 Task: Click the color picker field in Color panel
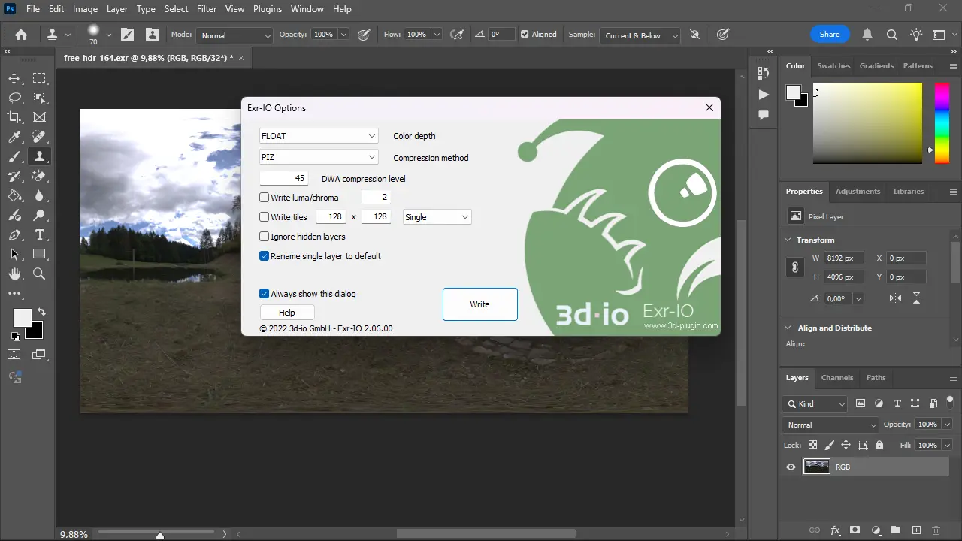click(x=867, y=123)
